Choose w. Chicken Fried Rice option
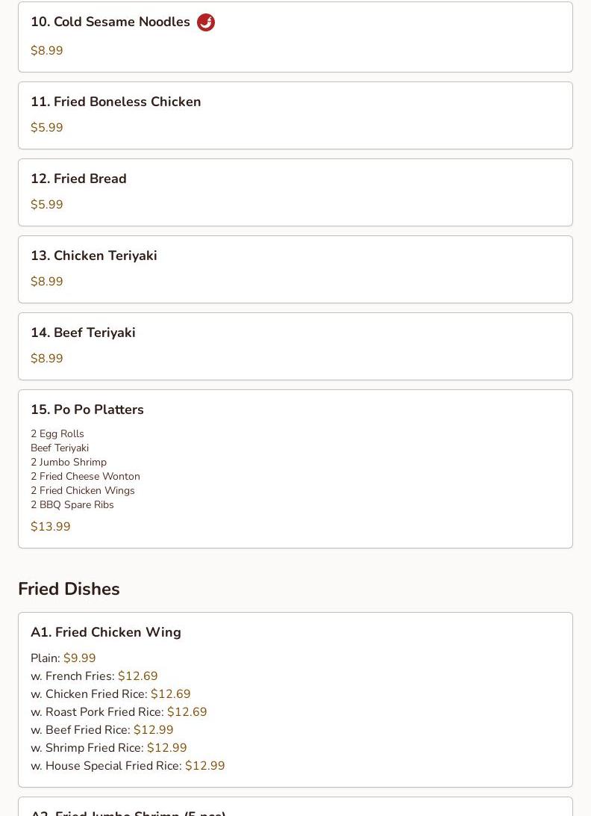This screenshot has width=591, height=816. click(x=110, y=693)
